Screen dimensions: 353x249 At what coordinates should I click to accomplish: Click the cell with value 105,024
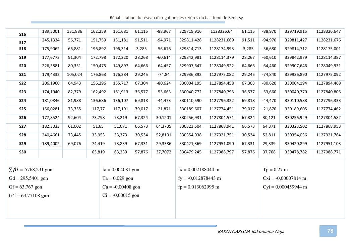click(74, 75)
